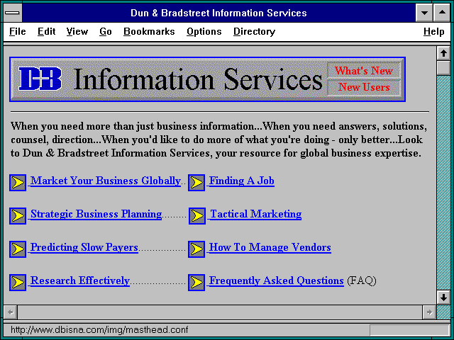Click the D&B logo in the masthead

click(x=40, y=79)
